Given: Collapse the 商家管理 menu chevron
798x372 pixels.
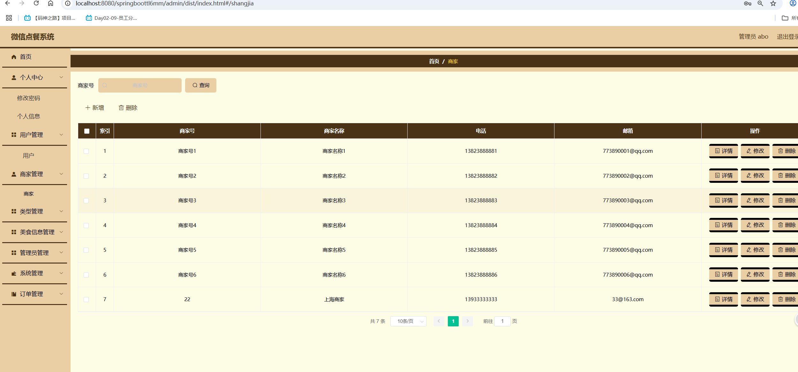Looking at the screenshot, I should click(61, 174).
